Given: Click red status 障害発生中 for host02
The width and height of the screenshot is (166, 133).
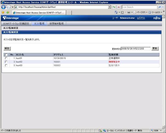Looking at the screenshot, I should click(x=114, y=62).
